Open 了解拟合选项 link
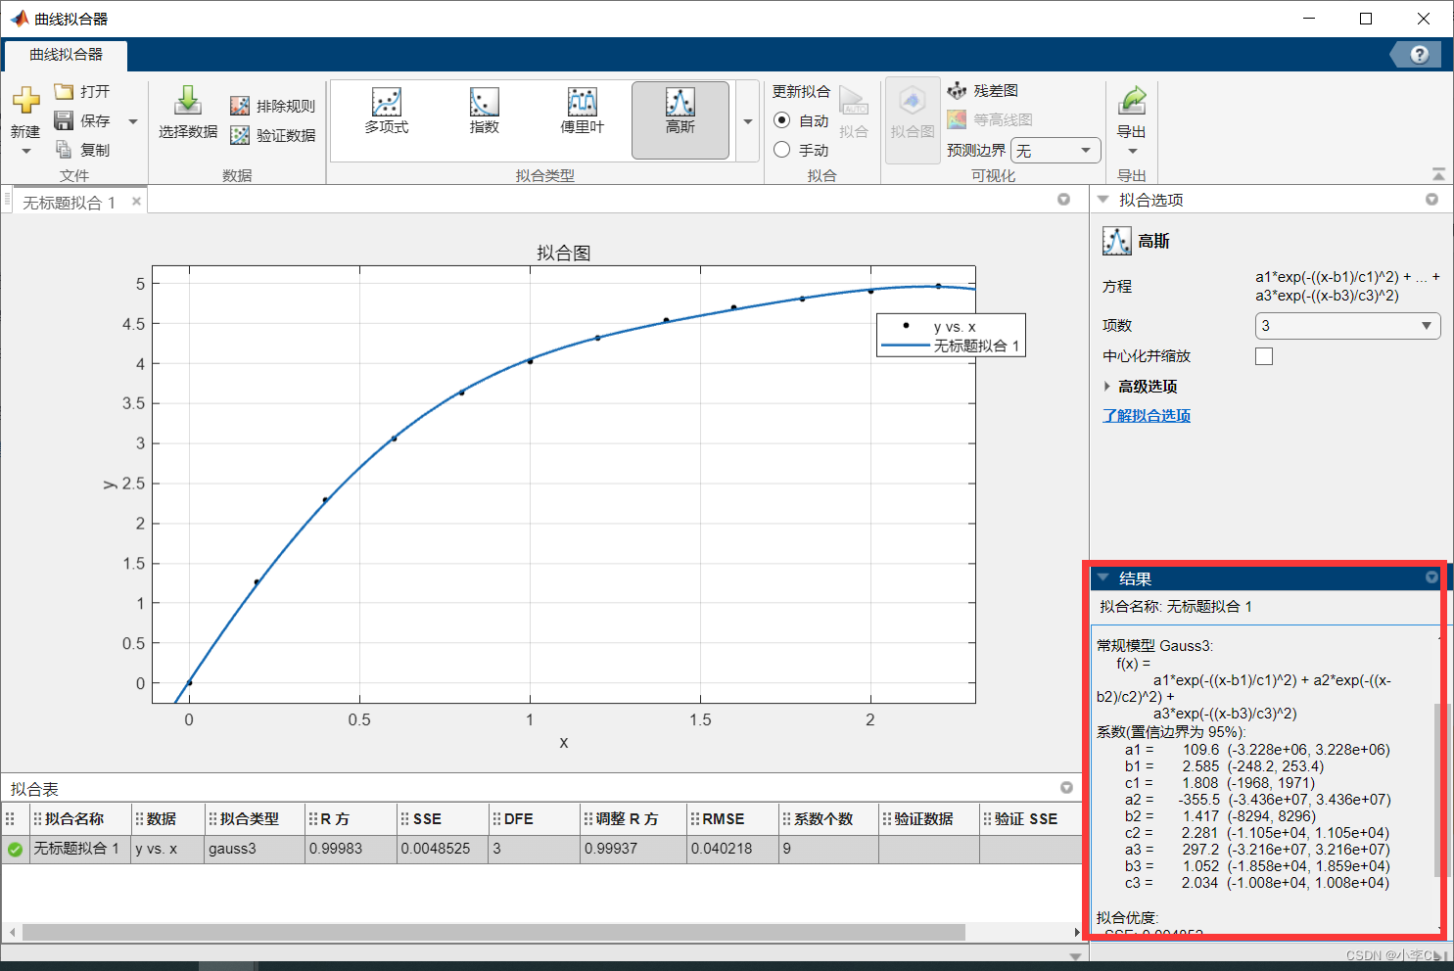The height and width of the screenshot is (971, 1454). click(x=1147, y=416)
